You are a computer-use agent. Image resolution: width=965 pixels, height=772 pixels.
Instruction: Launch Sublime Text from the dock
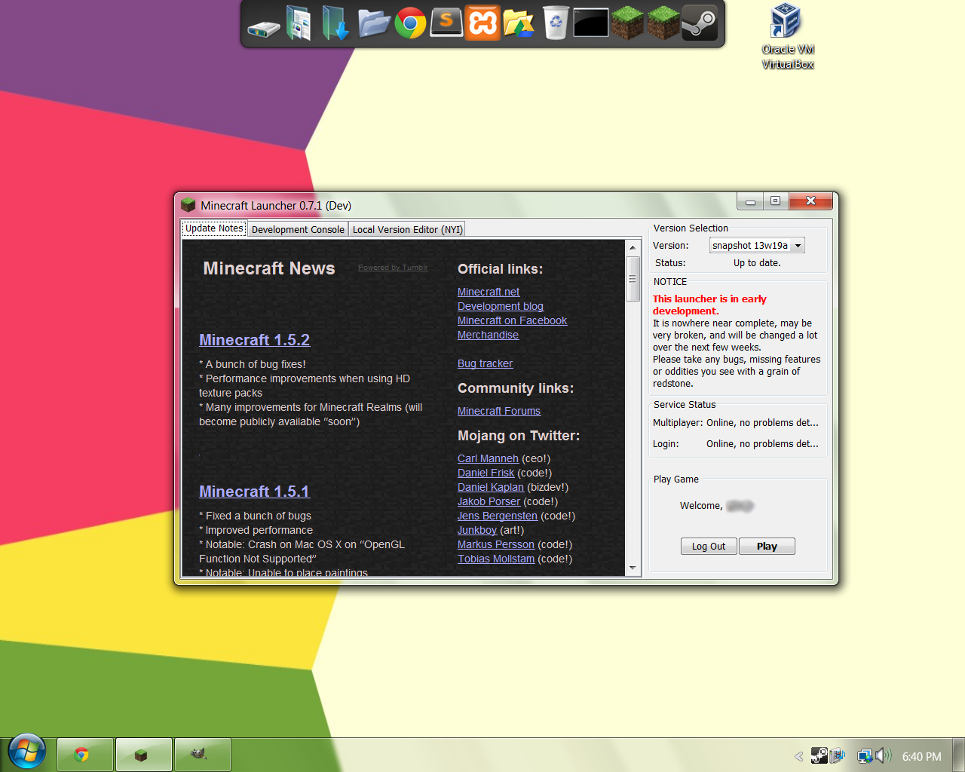[x=446, y=23]
